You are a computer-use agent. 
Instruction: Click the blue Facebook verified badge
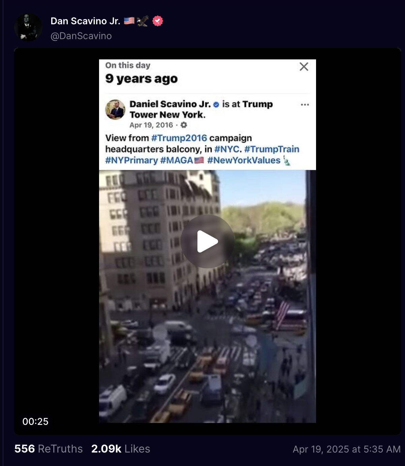[216, 105]
